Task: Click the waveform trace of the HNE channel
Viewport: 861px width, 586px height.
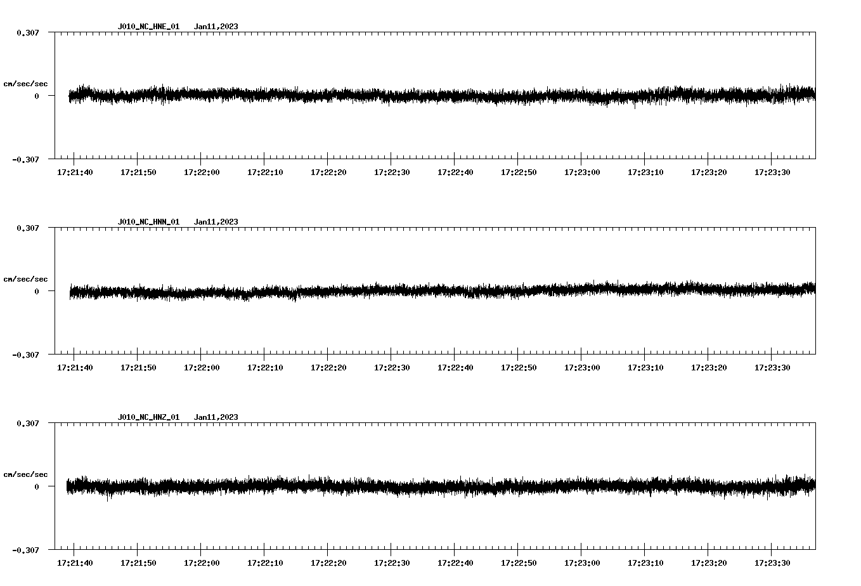Action: click(x=380, y=96)
